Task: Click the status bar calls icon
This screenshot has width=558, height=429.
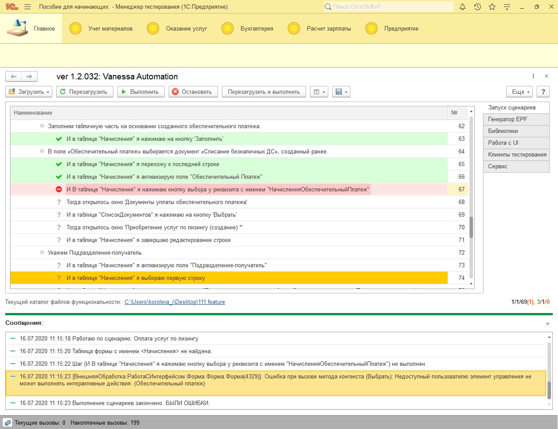Action: [7, 422]
